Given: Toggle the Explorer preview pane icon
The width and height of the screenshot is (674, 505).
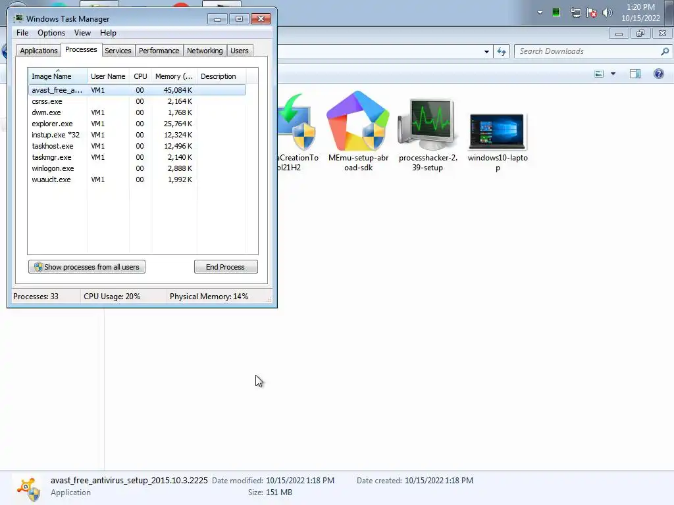Looking at the screenshot, I should pyautogui.click(x=635, y=74).
